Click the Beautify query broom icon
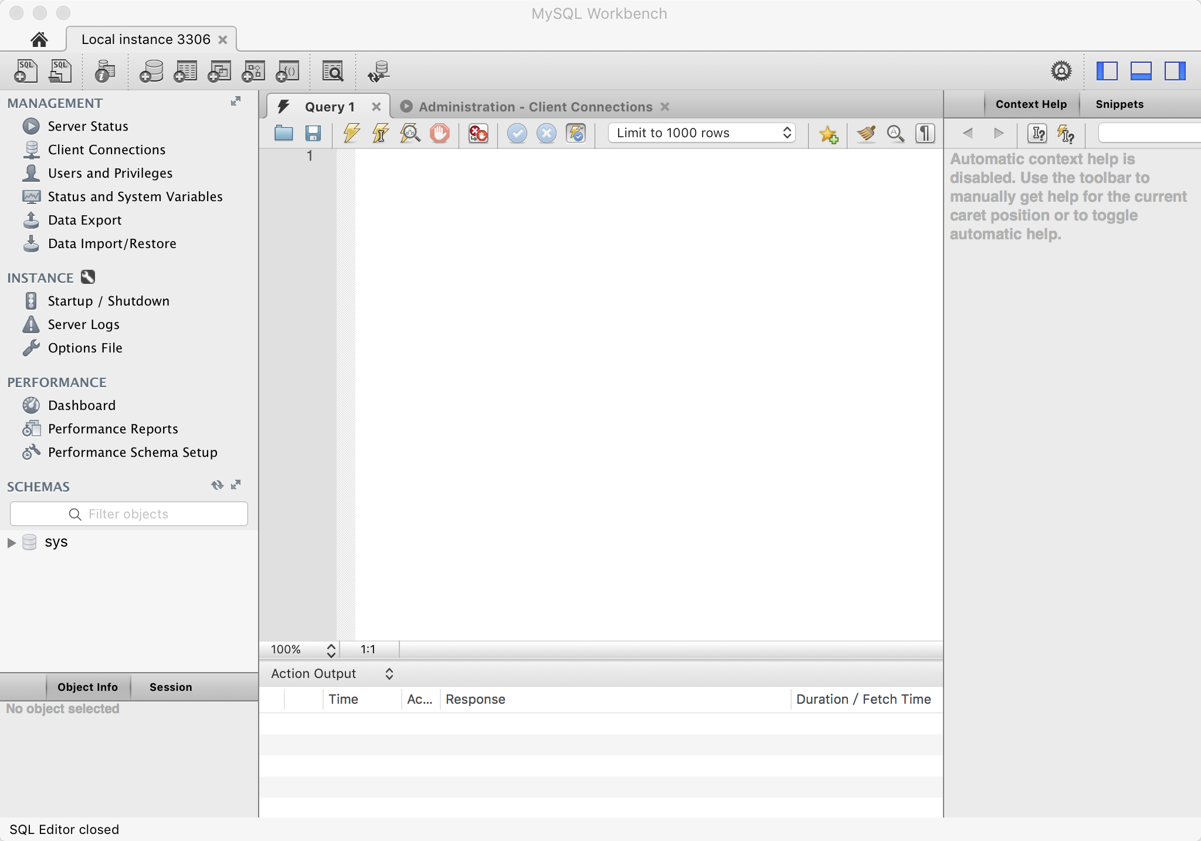This screenshot has height=841, width=1201. 866,133
